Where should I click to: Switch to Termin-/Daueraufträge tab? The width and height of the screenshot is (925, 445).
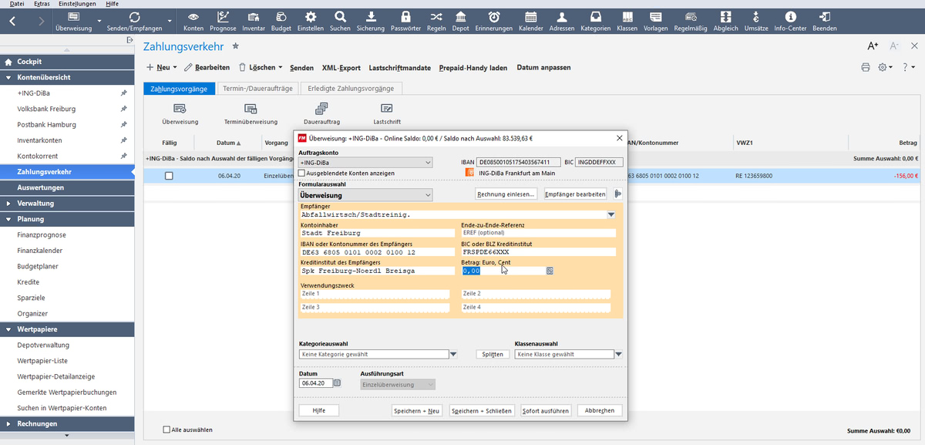(257, 89)
